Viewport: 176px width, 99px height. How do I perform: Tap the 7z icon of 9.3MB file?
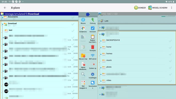point(6,38)
